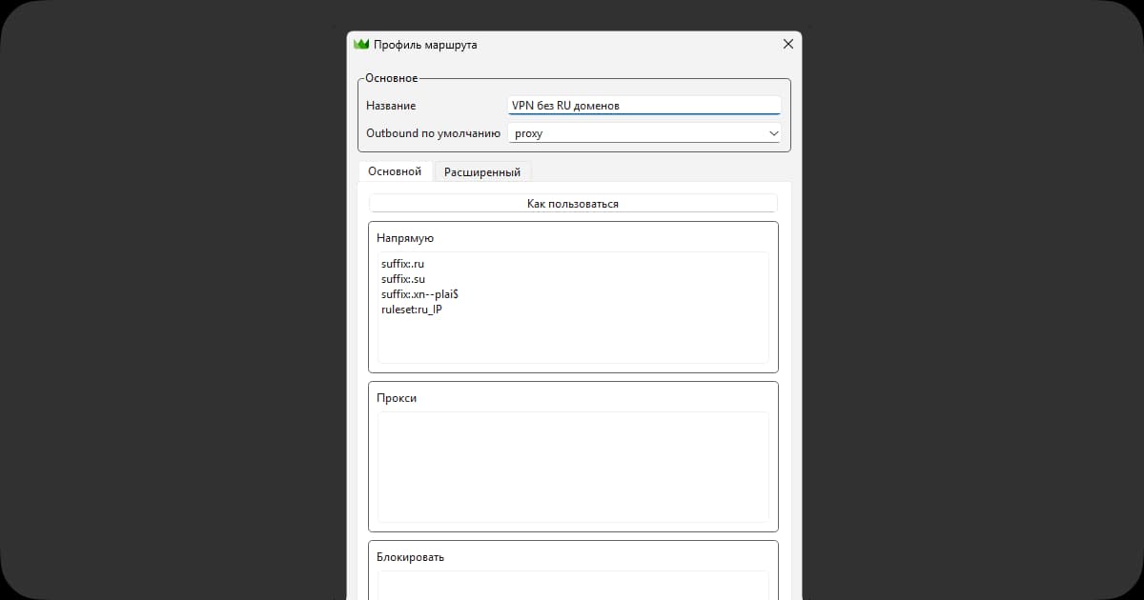Click the Название label
Screen dimensions: 1144x600
(x=391, y=106)
